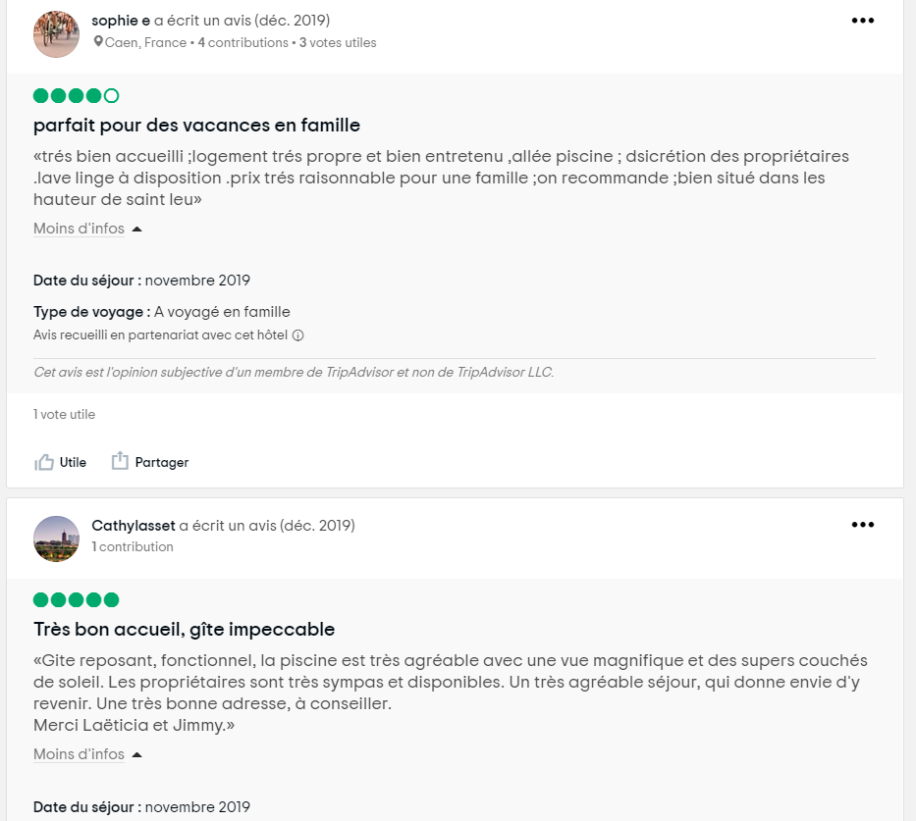916x821 pixels.
Task: Open sophie e's profile picture
Action: pyautogui.click(x=56, y=34)
